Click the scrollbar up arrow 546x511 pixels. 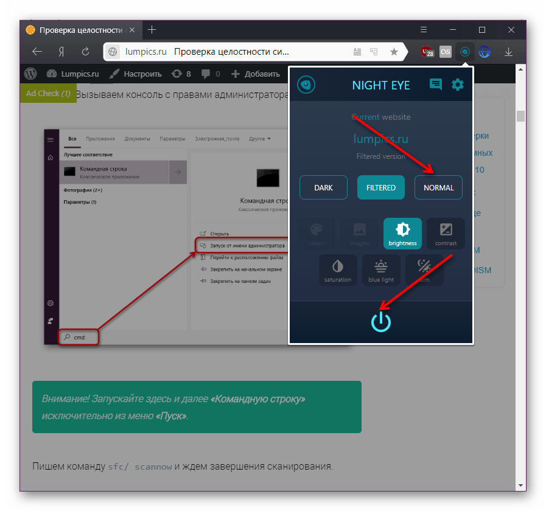(520, 69)
